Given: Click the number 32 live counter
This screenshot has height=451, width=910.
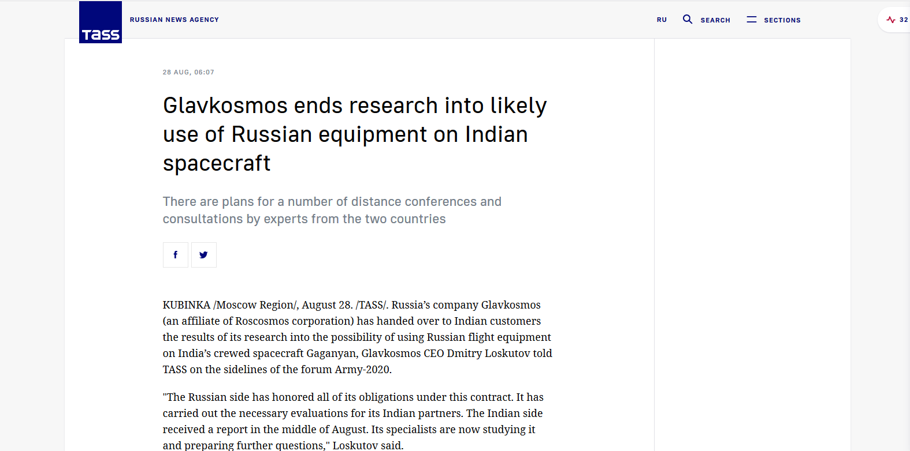Looking at the screenshot, I should pos(903,20).
